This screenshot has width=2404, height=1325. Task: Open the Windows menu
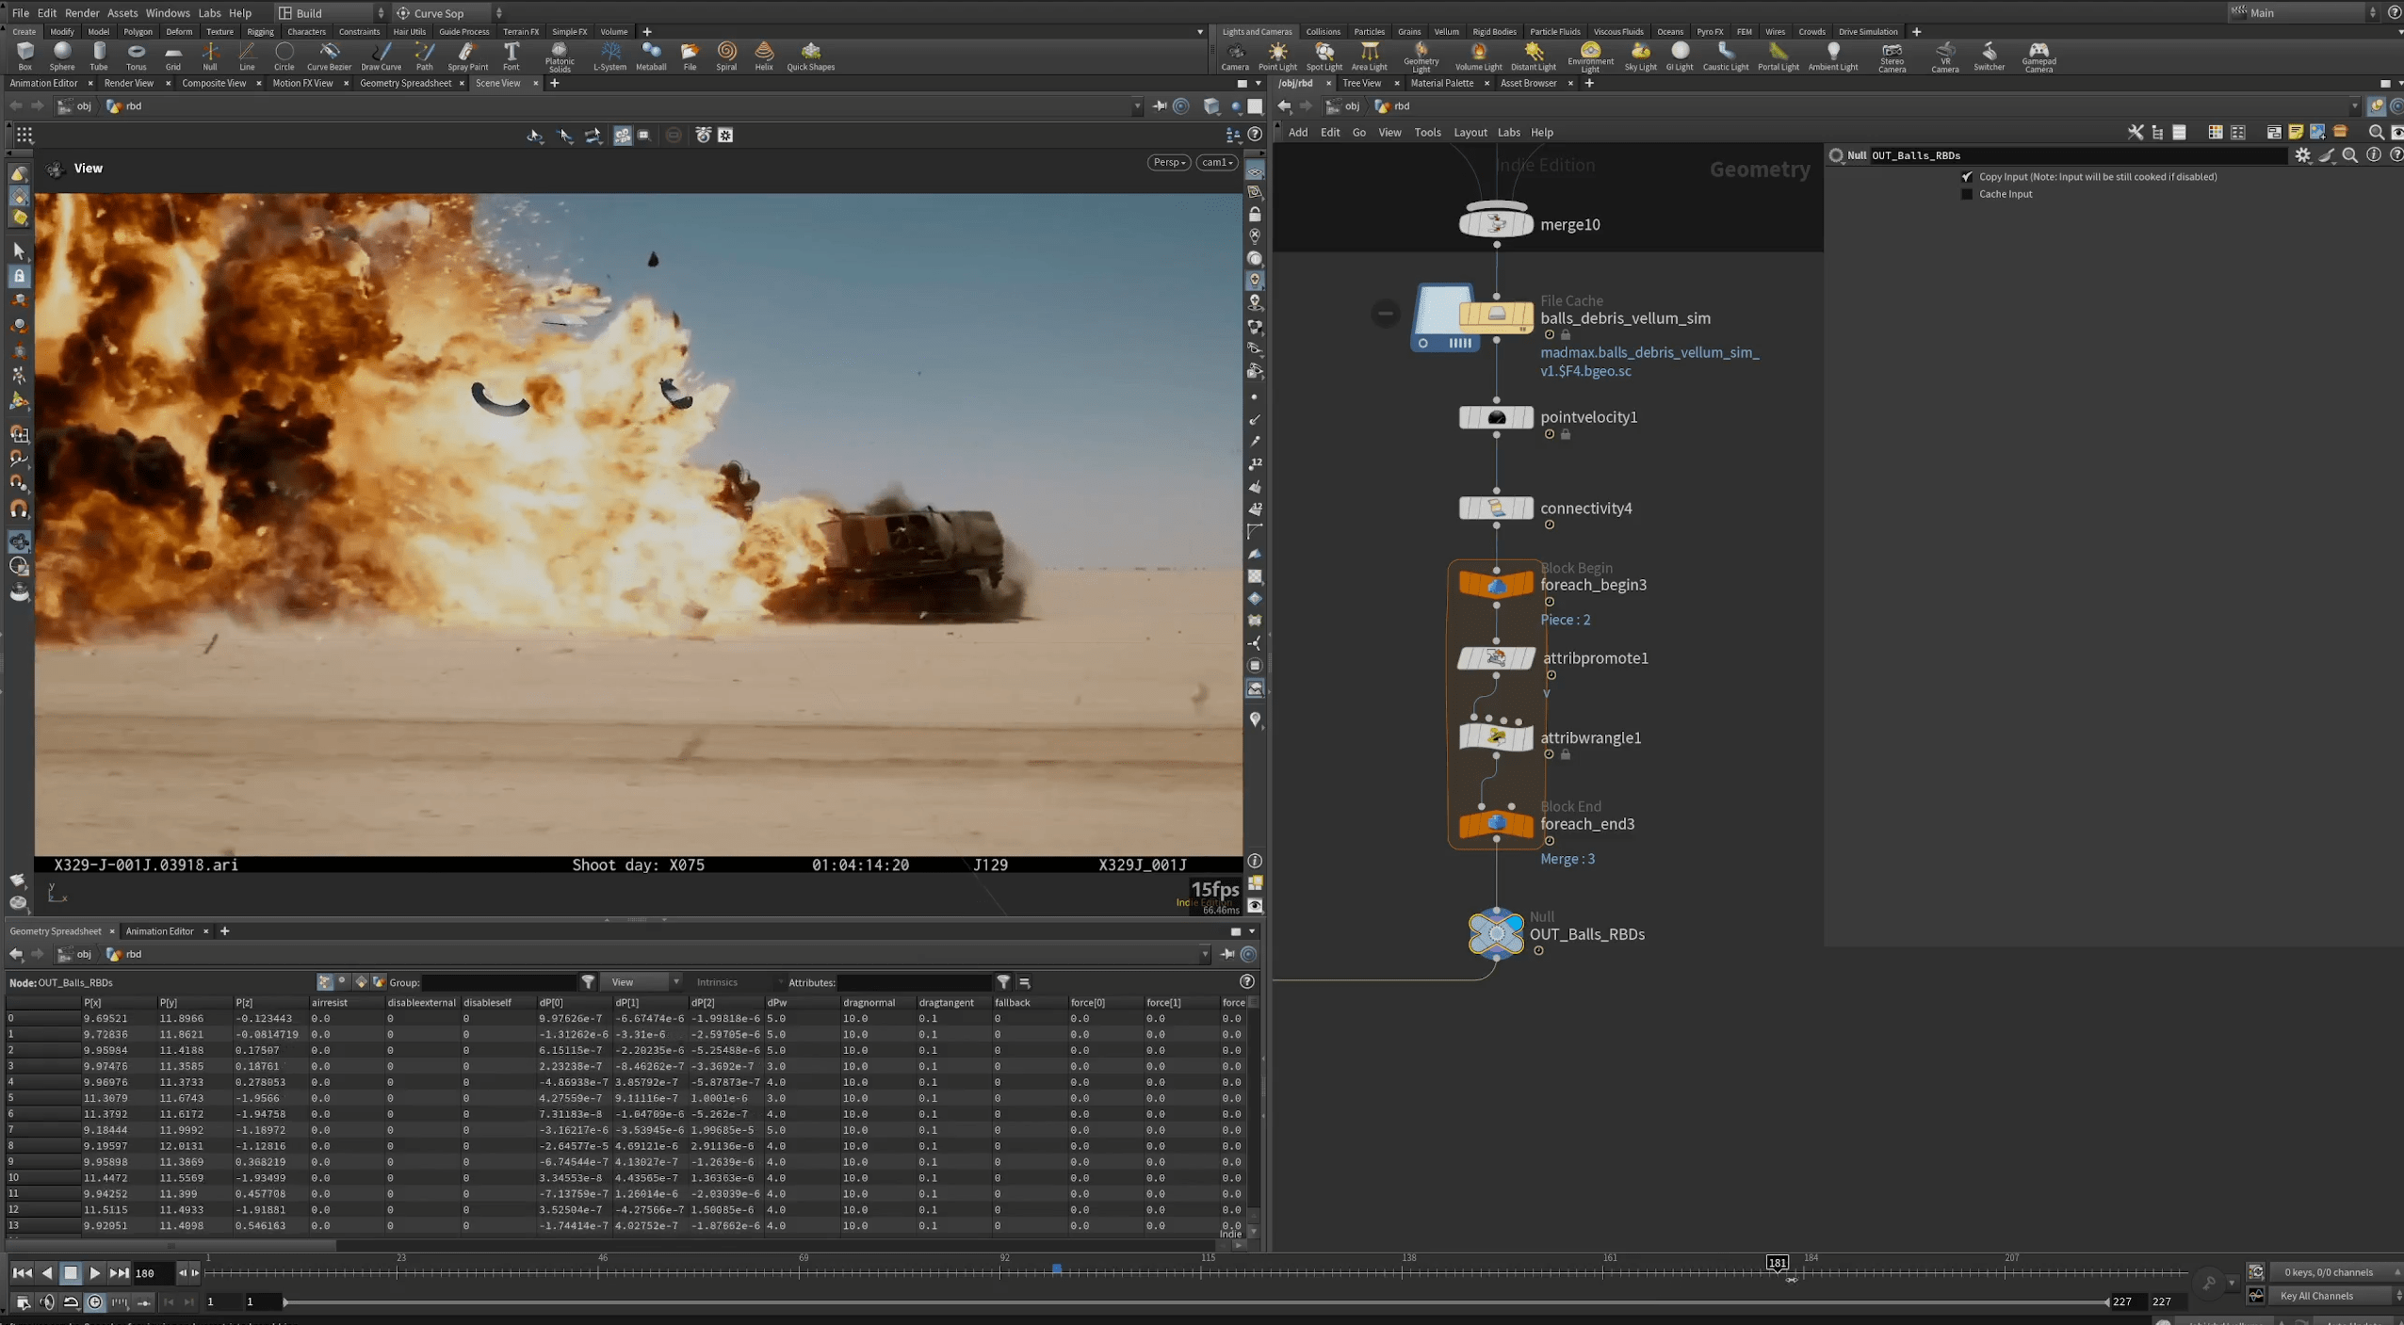pos(167,13)
